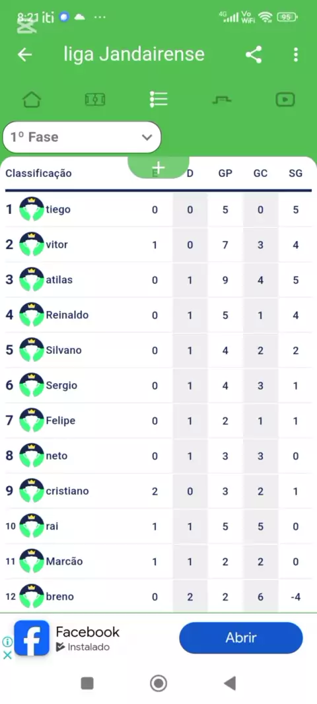Select the breno team row
Image resolution: width=317 pixels, height=704 pixels.
pos(158,597)
